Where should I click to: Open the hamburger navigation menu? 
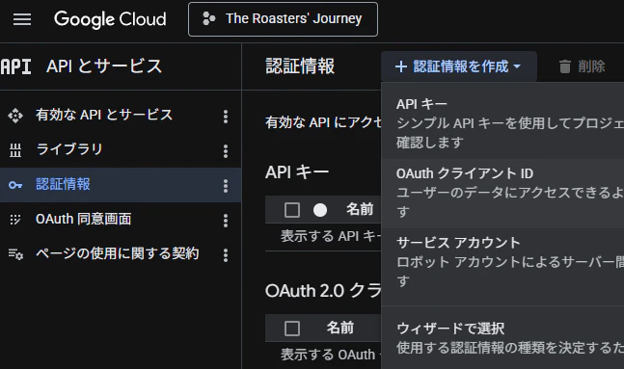[x=22, y=19]
